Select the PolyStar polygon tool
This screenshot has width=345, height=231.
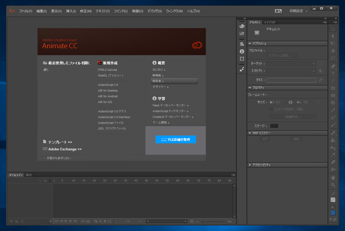333,103
